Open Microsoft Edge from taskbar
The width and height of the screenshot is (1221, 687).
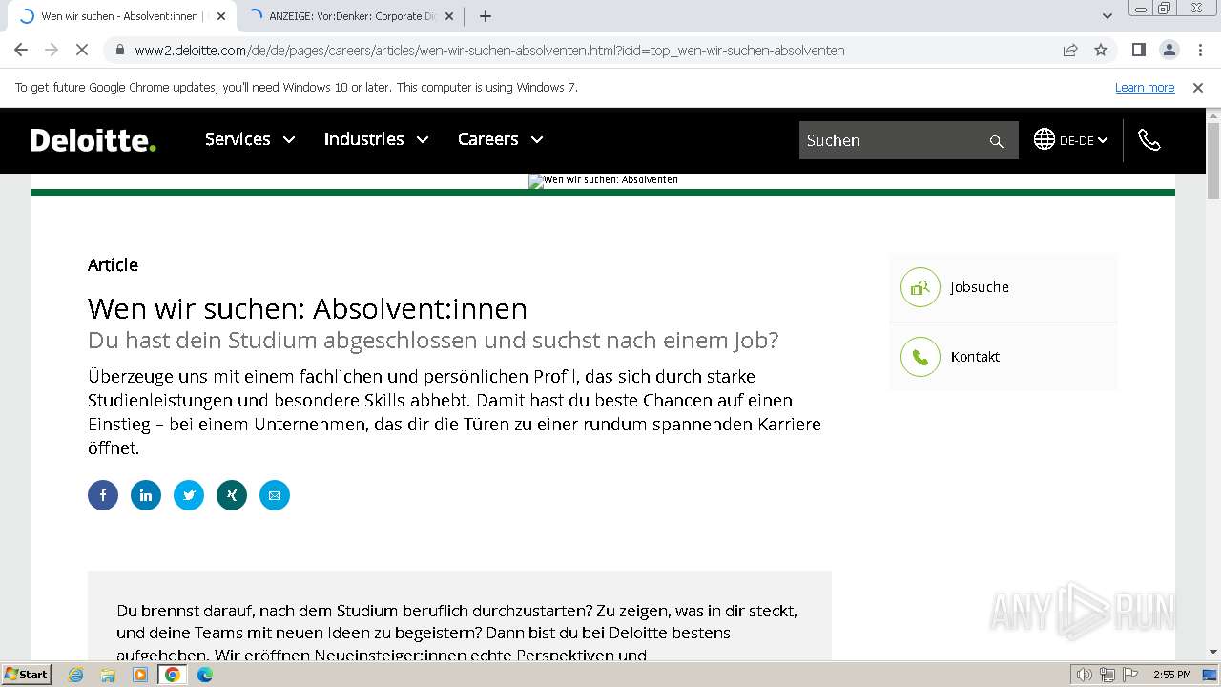click(205, 675)
